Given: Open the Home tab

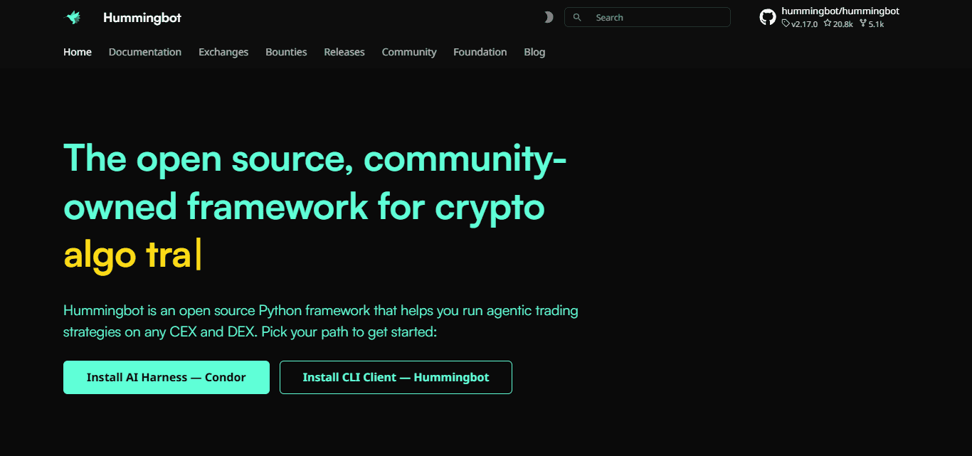Looking at the screenshot, I should pos(78,52).
